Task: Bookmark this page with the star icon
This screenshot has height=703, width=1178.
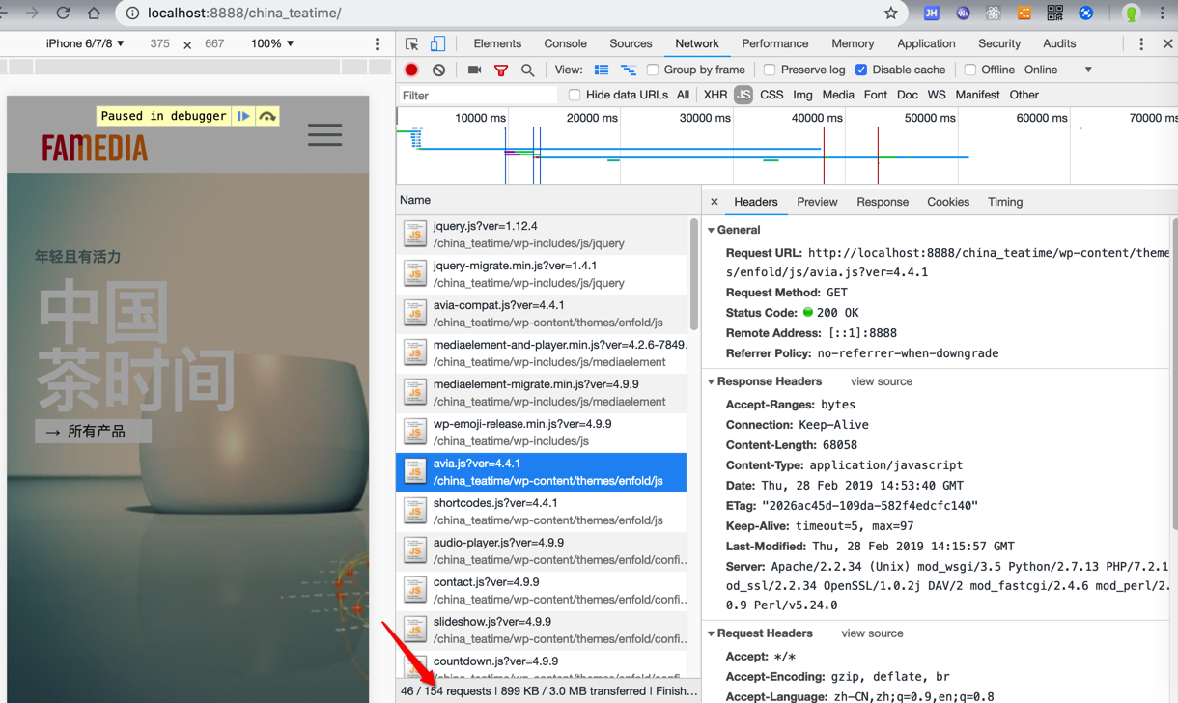Action: tap(890, 14)
